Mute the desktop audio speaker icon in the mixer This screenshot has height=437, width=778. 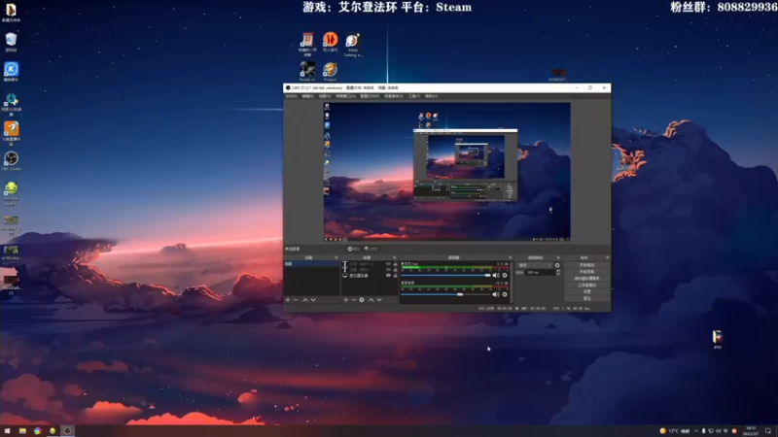[495, 294]
